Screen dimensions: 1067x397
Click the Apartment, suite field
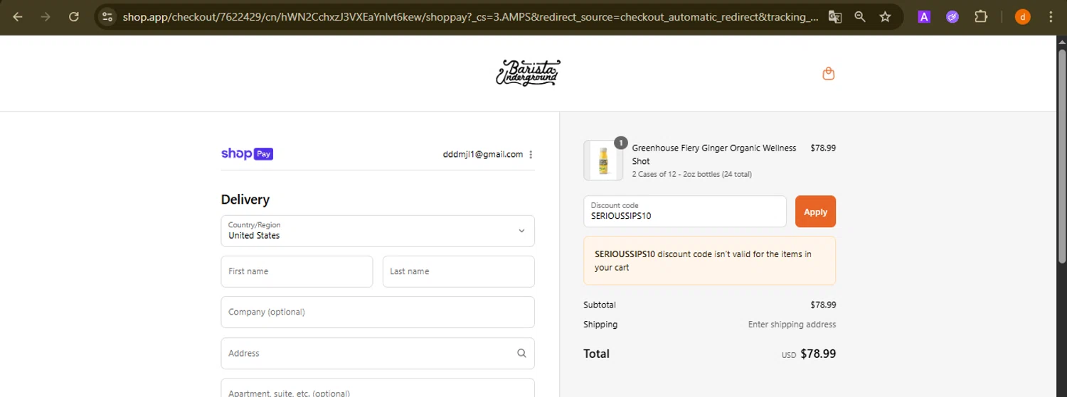coord(378,388)
